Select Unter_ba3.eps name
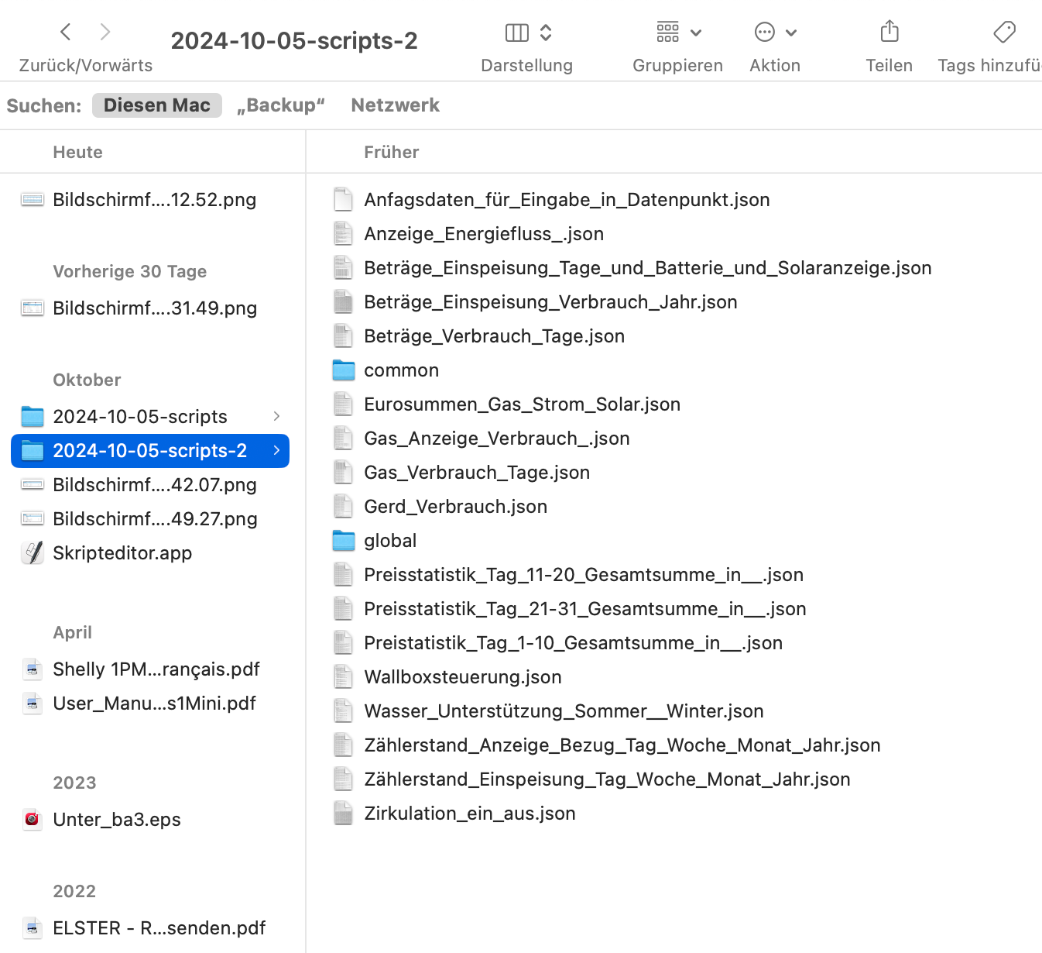Viewport: 1042px width, 953px height. (x=117, y=820)
